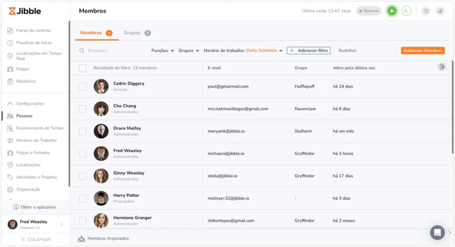
Task: Click Cedric Diggory's avatar
Action: [101, 86]
